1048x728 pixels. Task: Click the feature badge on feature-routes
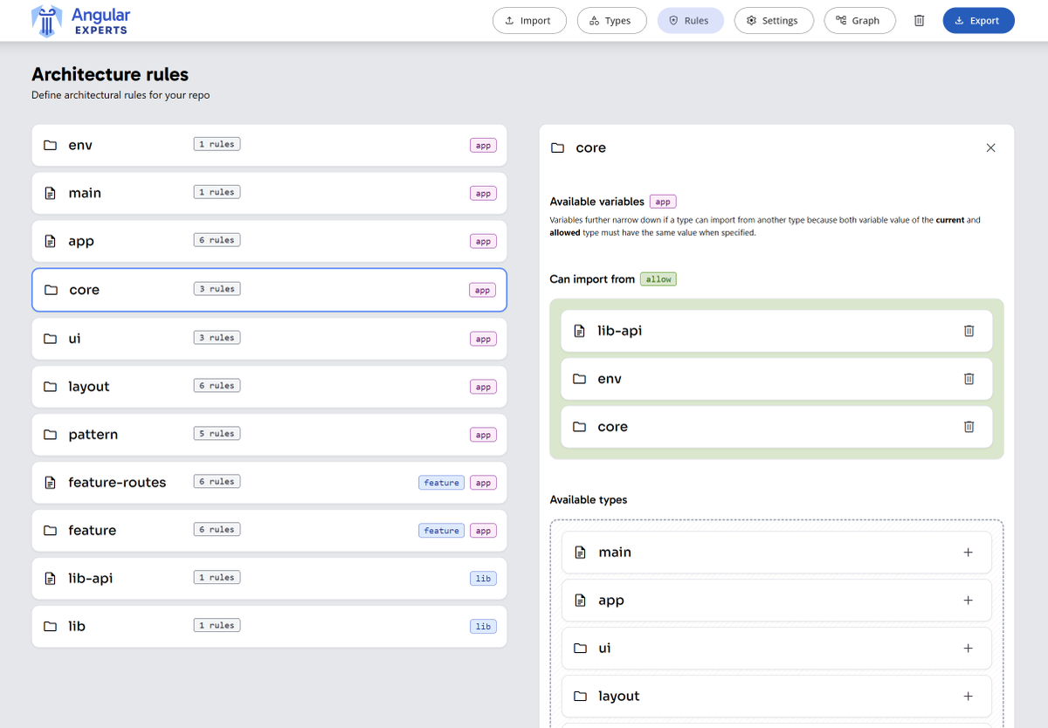441,482
